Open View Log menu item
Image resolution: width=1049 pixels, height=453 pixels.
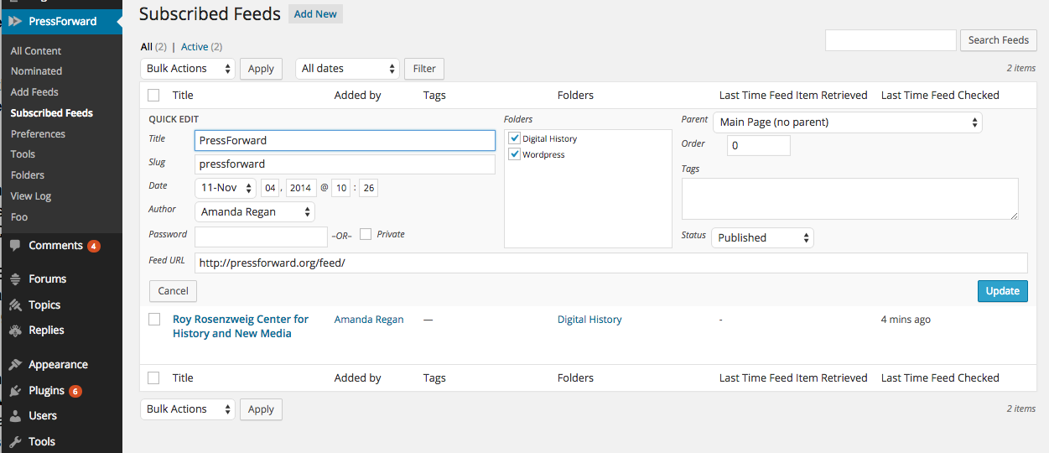point(31,196)
